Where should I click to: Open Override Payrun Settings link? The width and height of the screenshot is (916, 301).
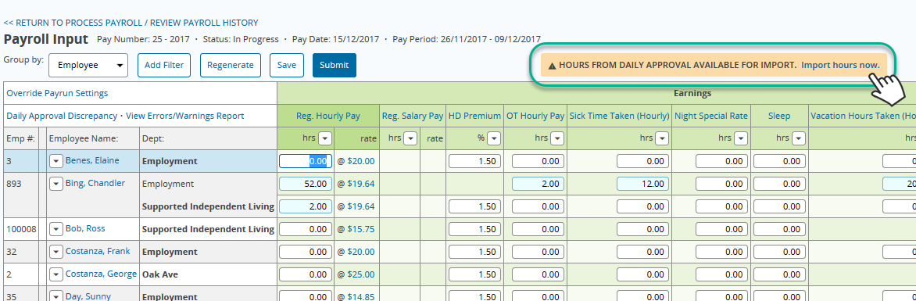[57, 93]
